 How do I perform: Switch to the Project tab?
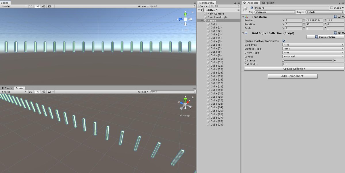(268, 3)
